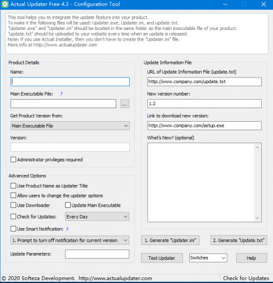
Task: Focus the Main Executable File path field
Action: click(x=63, y=104)
